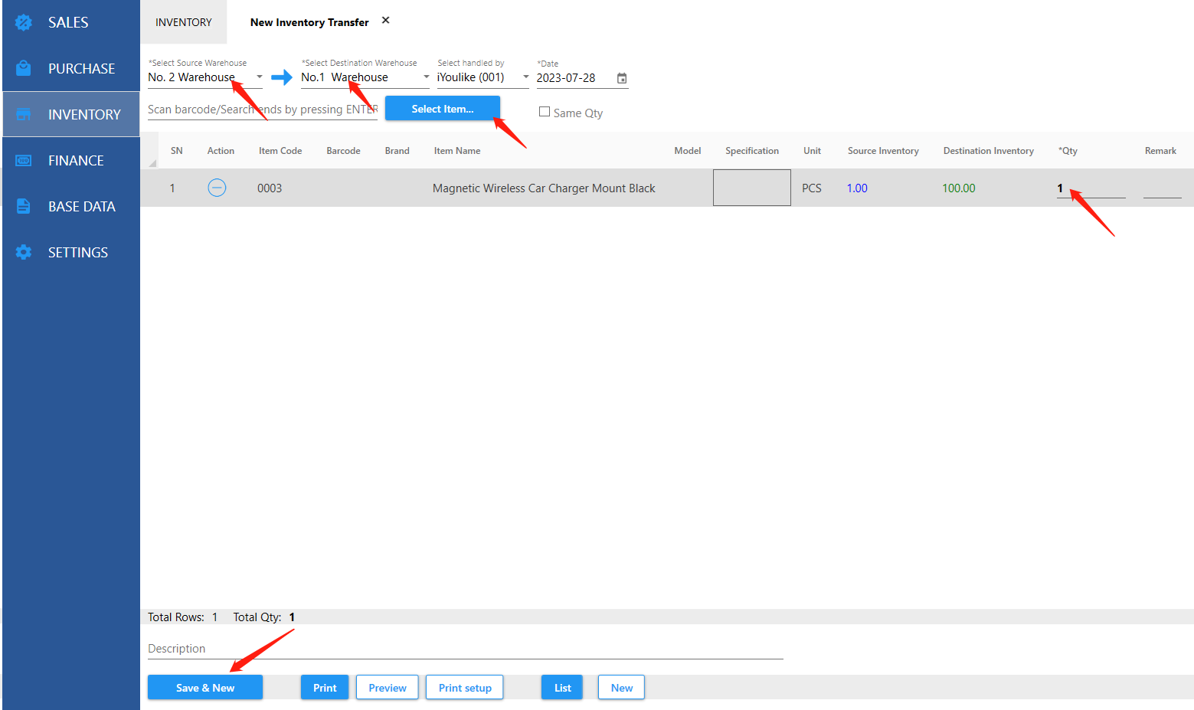Close the New Inventory Transfer tab

(x=385, y=21)
